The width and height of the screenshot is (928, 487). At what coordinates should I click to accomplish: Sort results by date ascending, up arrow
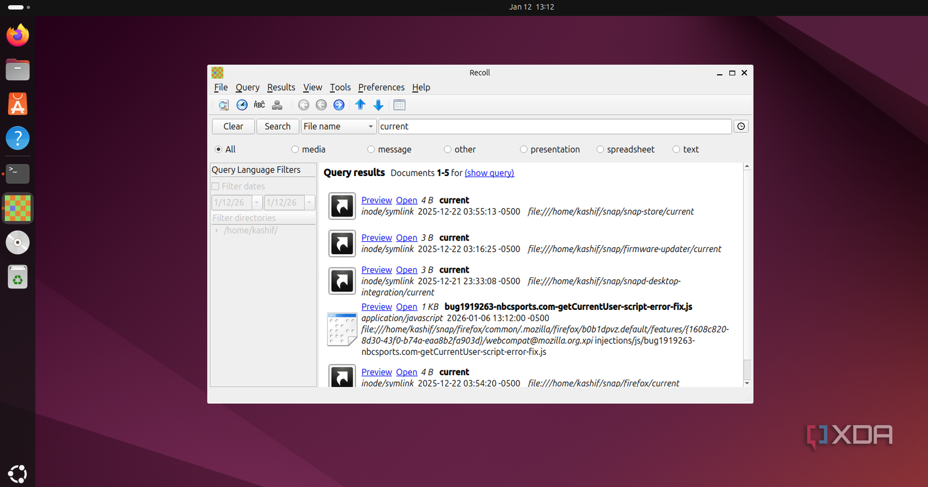coord(361,105)
